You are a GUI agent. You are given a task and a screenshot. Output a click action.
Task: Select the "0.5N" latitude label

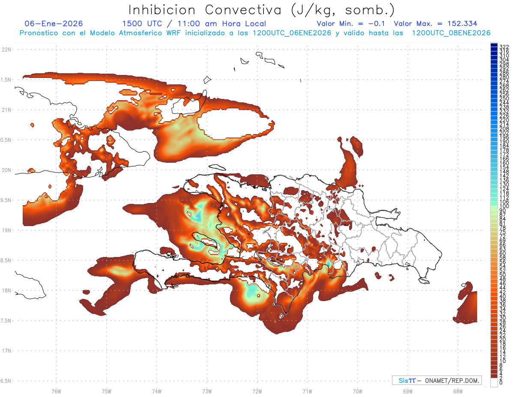[x=6, y=140]
